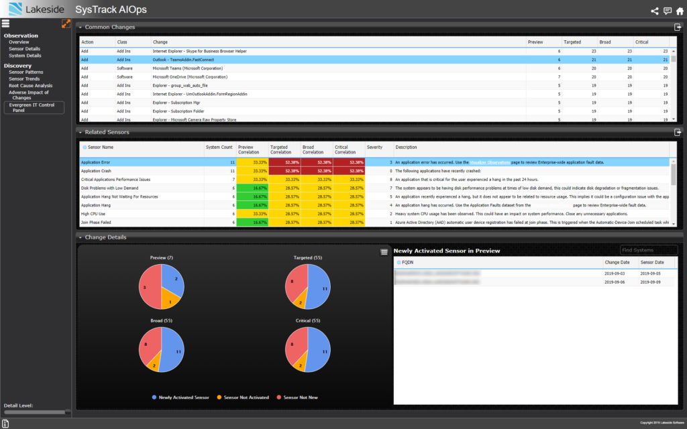The width and height of the screenshot is (687, 429).
Task: Select Disk Problems with Low Demand row
Action: click(374, 188)
